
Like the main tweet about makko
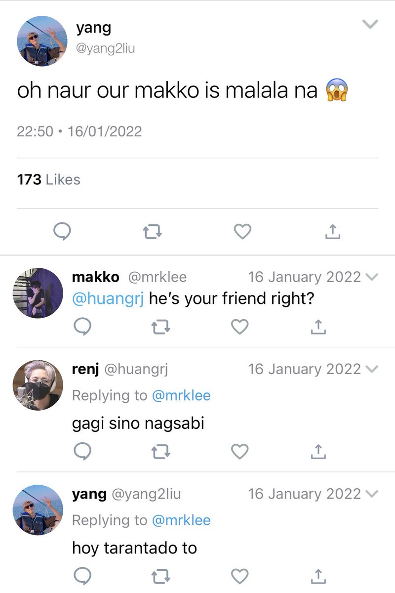point(242,231)
